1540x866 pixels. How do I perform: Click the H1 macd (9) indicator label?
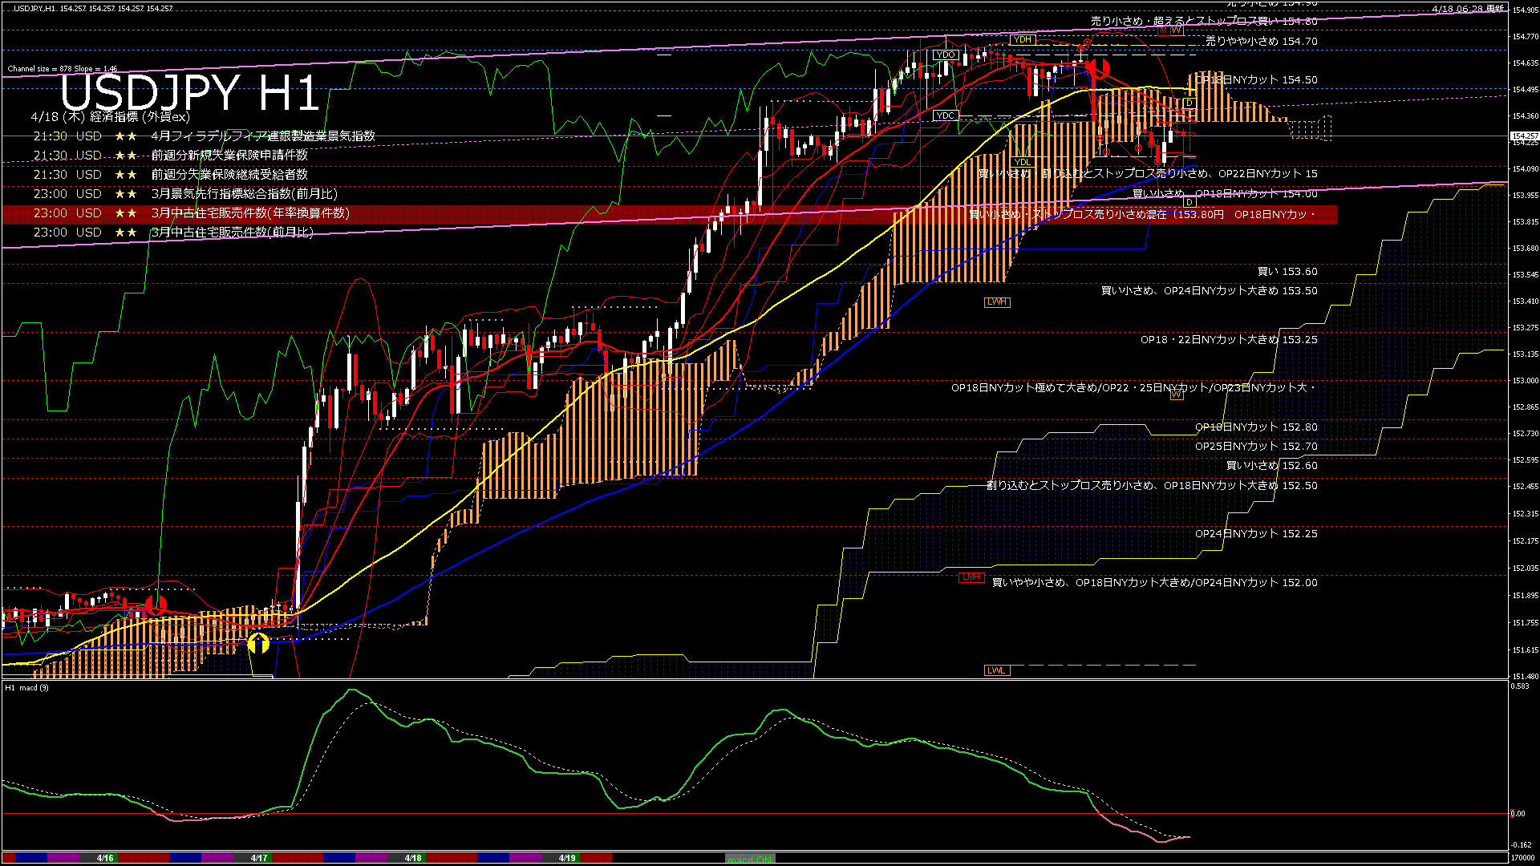[x=26, y=688]
